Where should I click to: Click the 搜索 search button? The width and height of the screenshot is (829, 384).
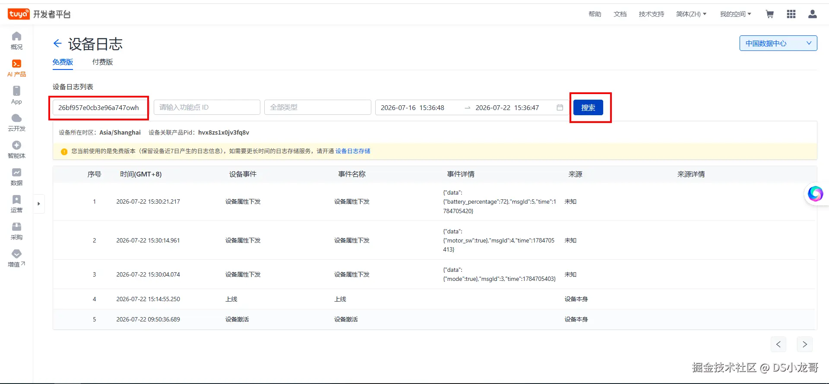click(x=588, y=107)
